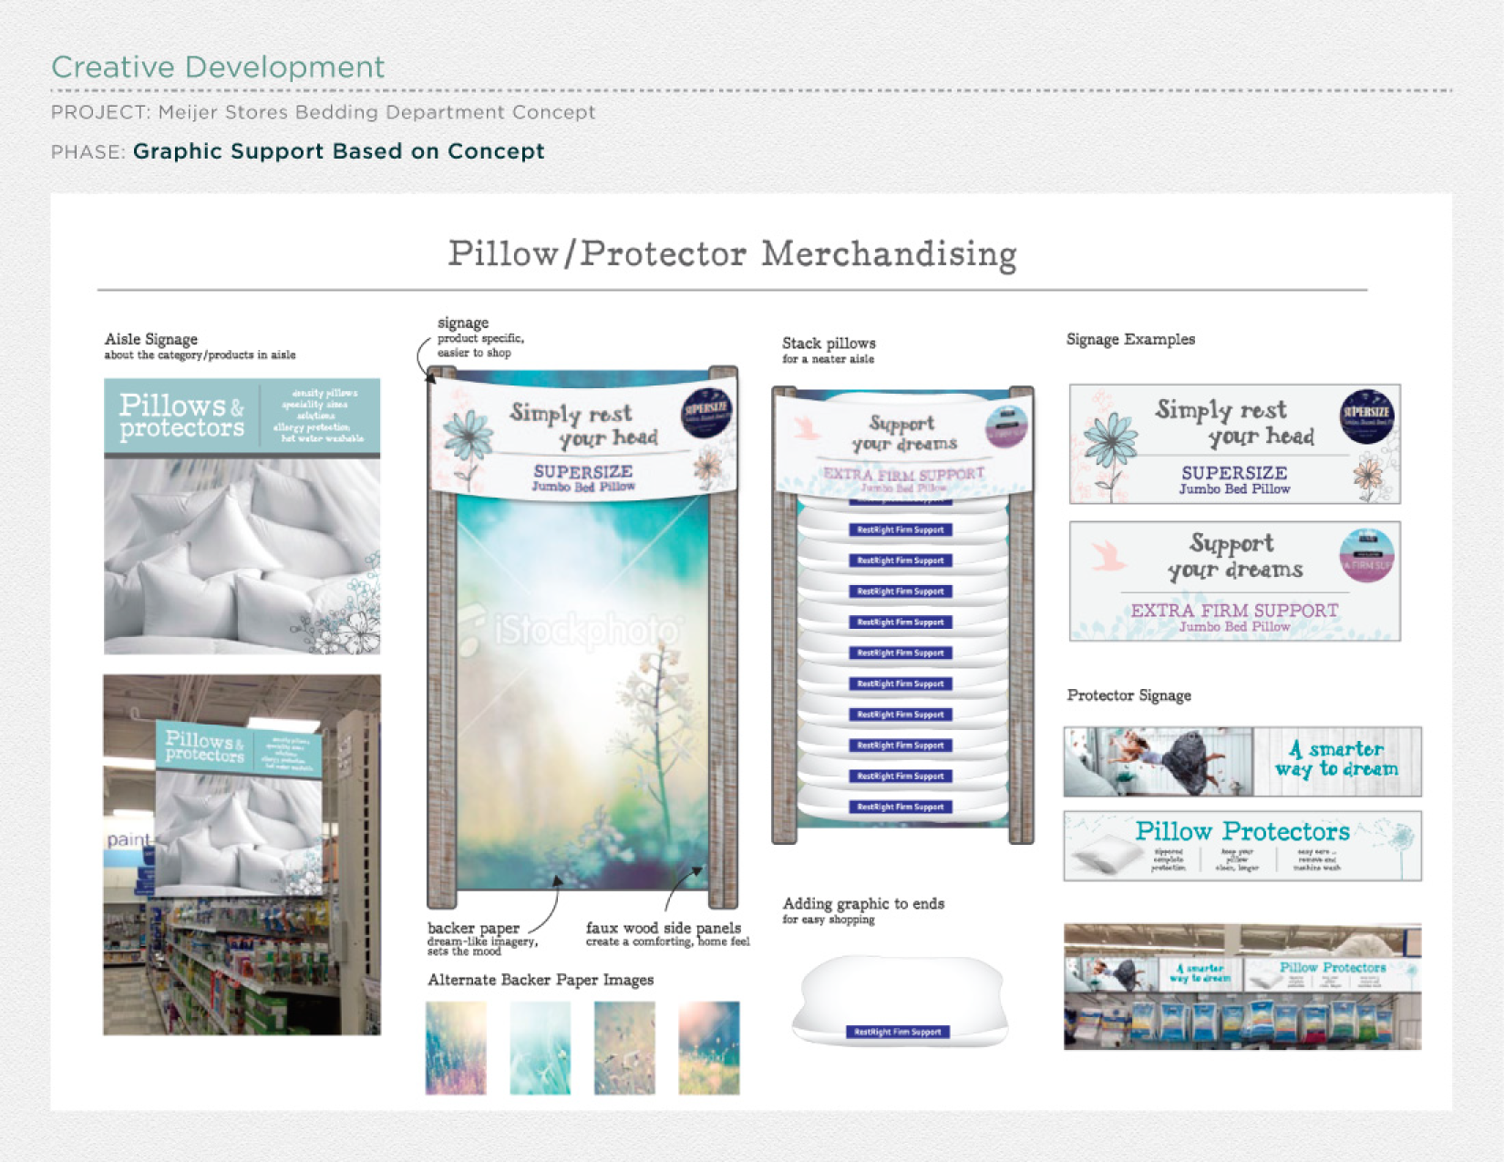This screenshot has width=1504, height=1162.
Task: Click the Pillow Protectors banner title text
Action: click(x=1241, y=831)
